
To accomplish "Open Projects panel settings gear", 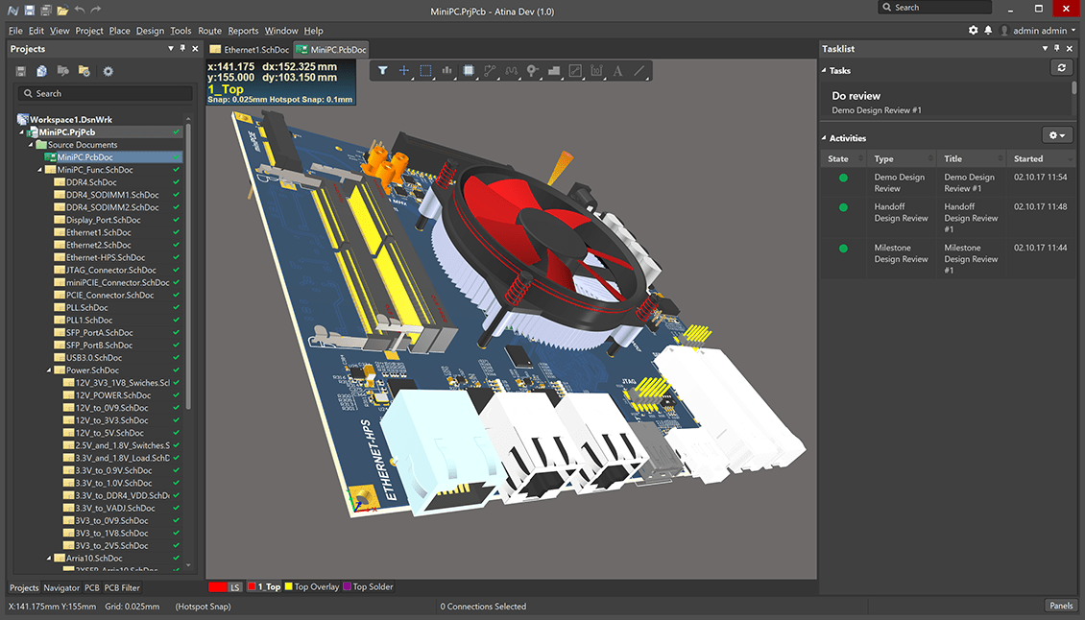I will [108, 71].
